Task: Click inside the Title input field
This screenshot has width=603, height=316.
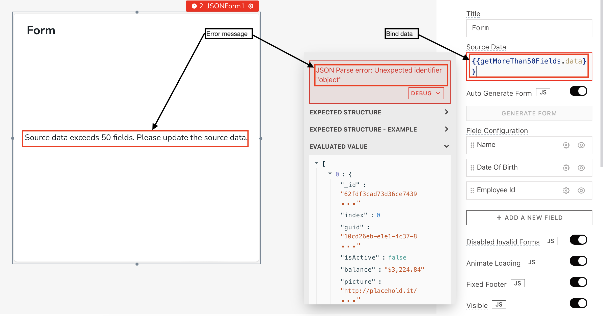Action: coord(529,28)
